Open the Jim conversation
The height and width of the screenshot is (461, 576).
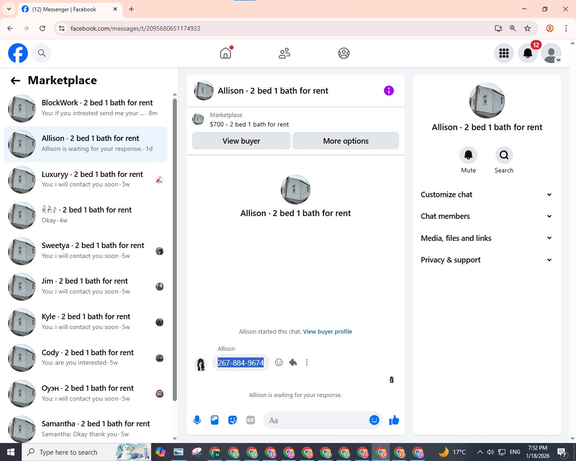pos(85,286)
